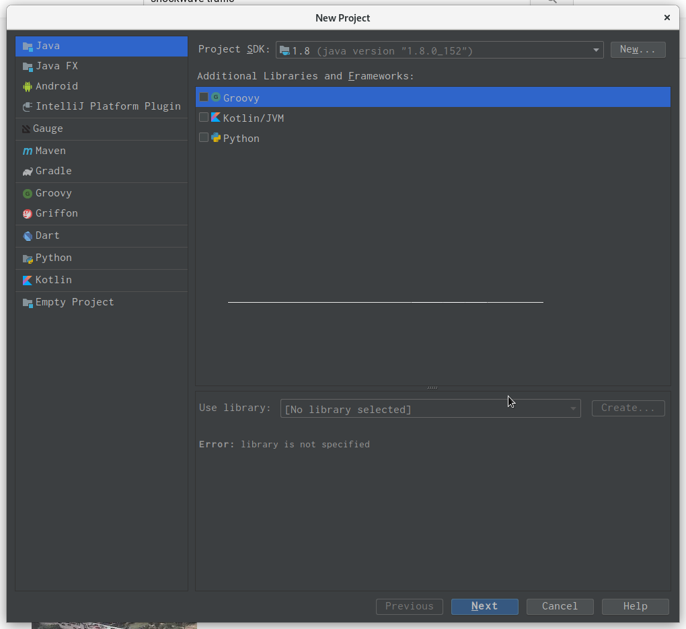
Task: Choose Gradle project type
Action: [x=102, y=171]
